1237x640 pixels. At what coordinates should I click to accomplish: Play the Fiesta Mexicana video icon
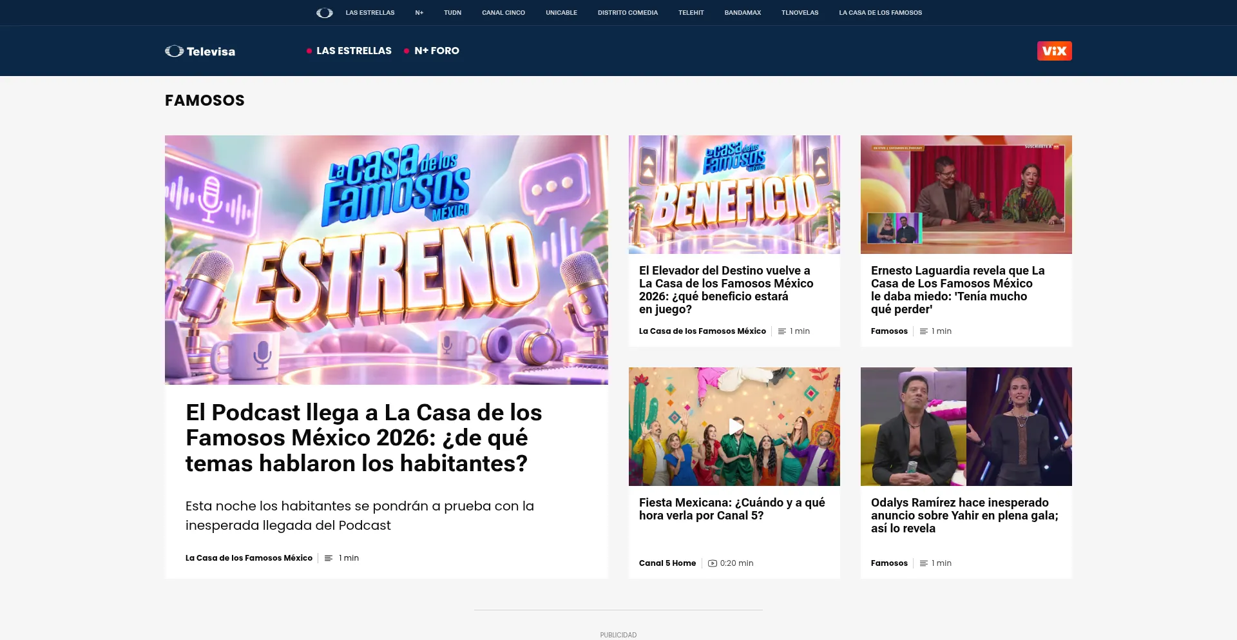coord(734,427)
